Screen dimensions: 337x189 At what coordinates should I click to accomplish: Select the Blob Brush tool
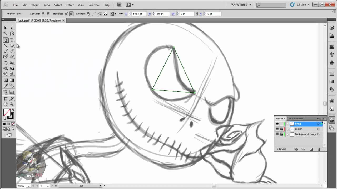(6, 57)
